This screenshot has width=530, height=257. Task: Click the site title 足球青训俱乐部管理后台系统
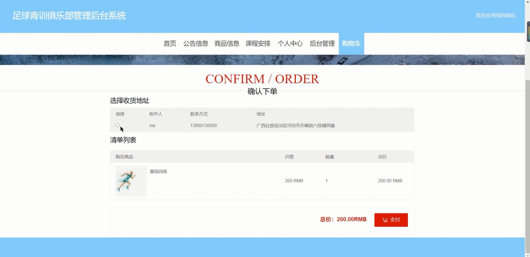pos(69,16)
